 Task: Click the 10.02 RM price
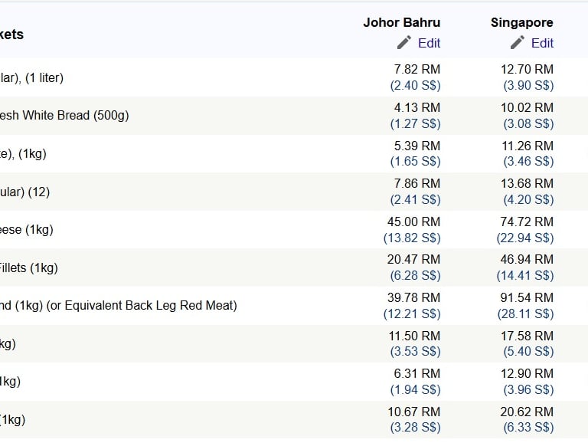527,108
